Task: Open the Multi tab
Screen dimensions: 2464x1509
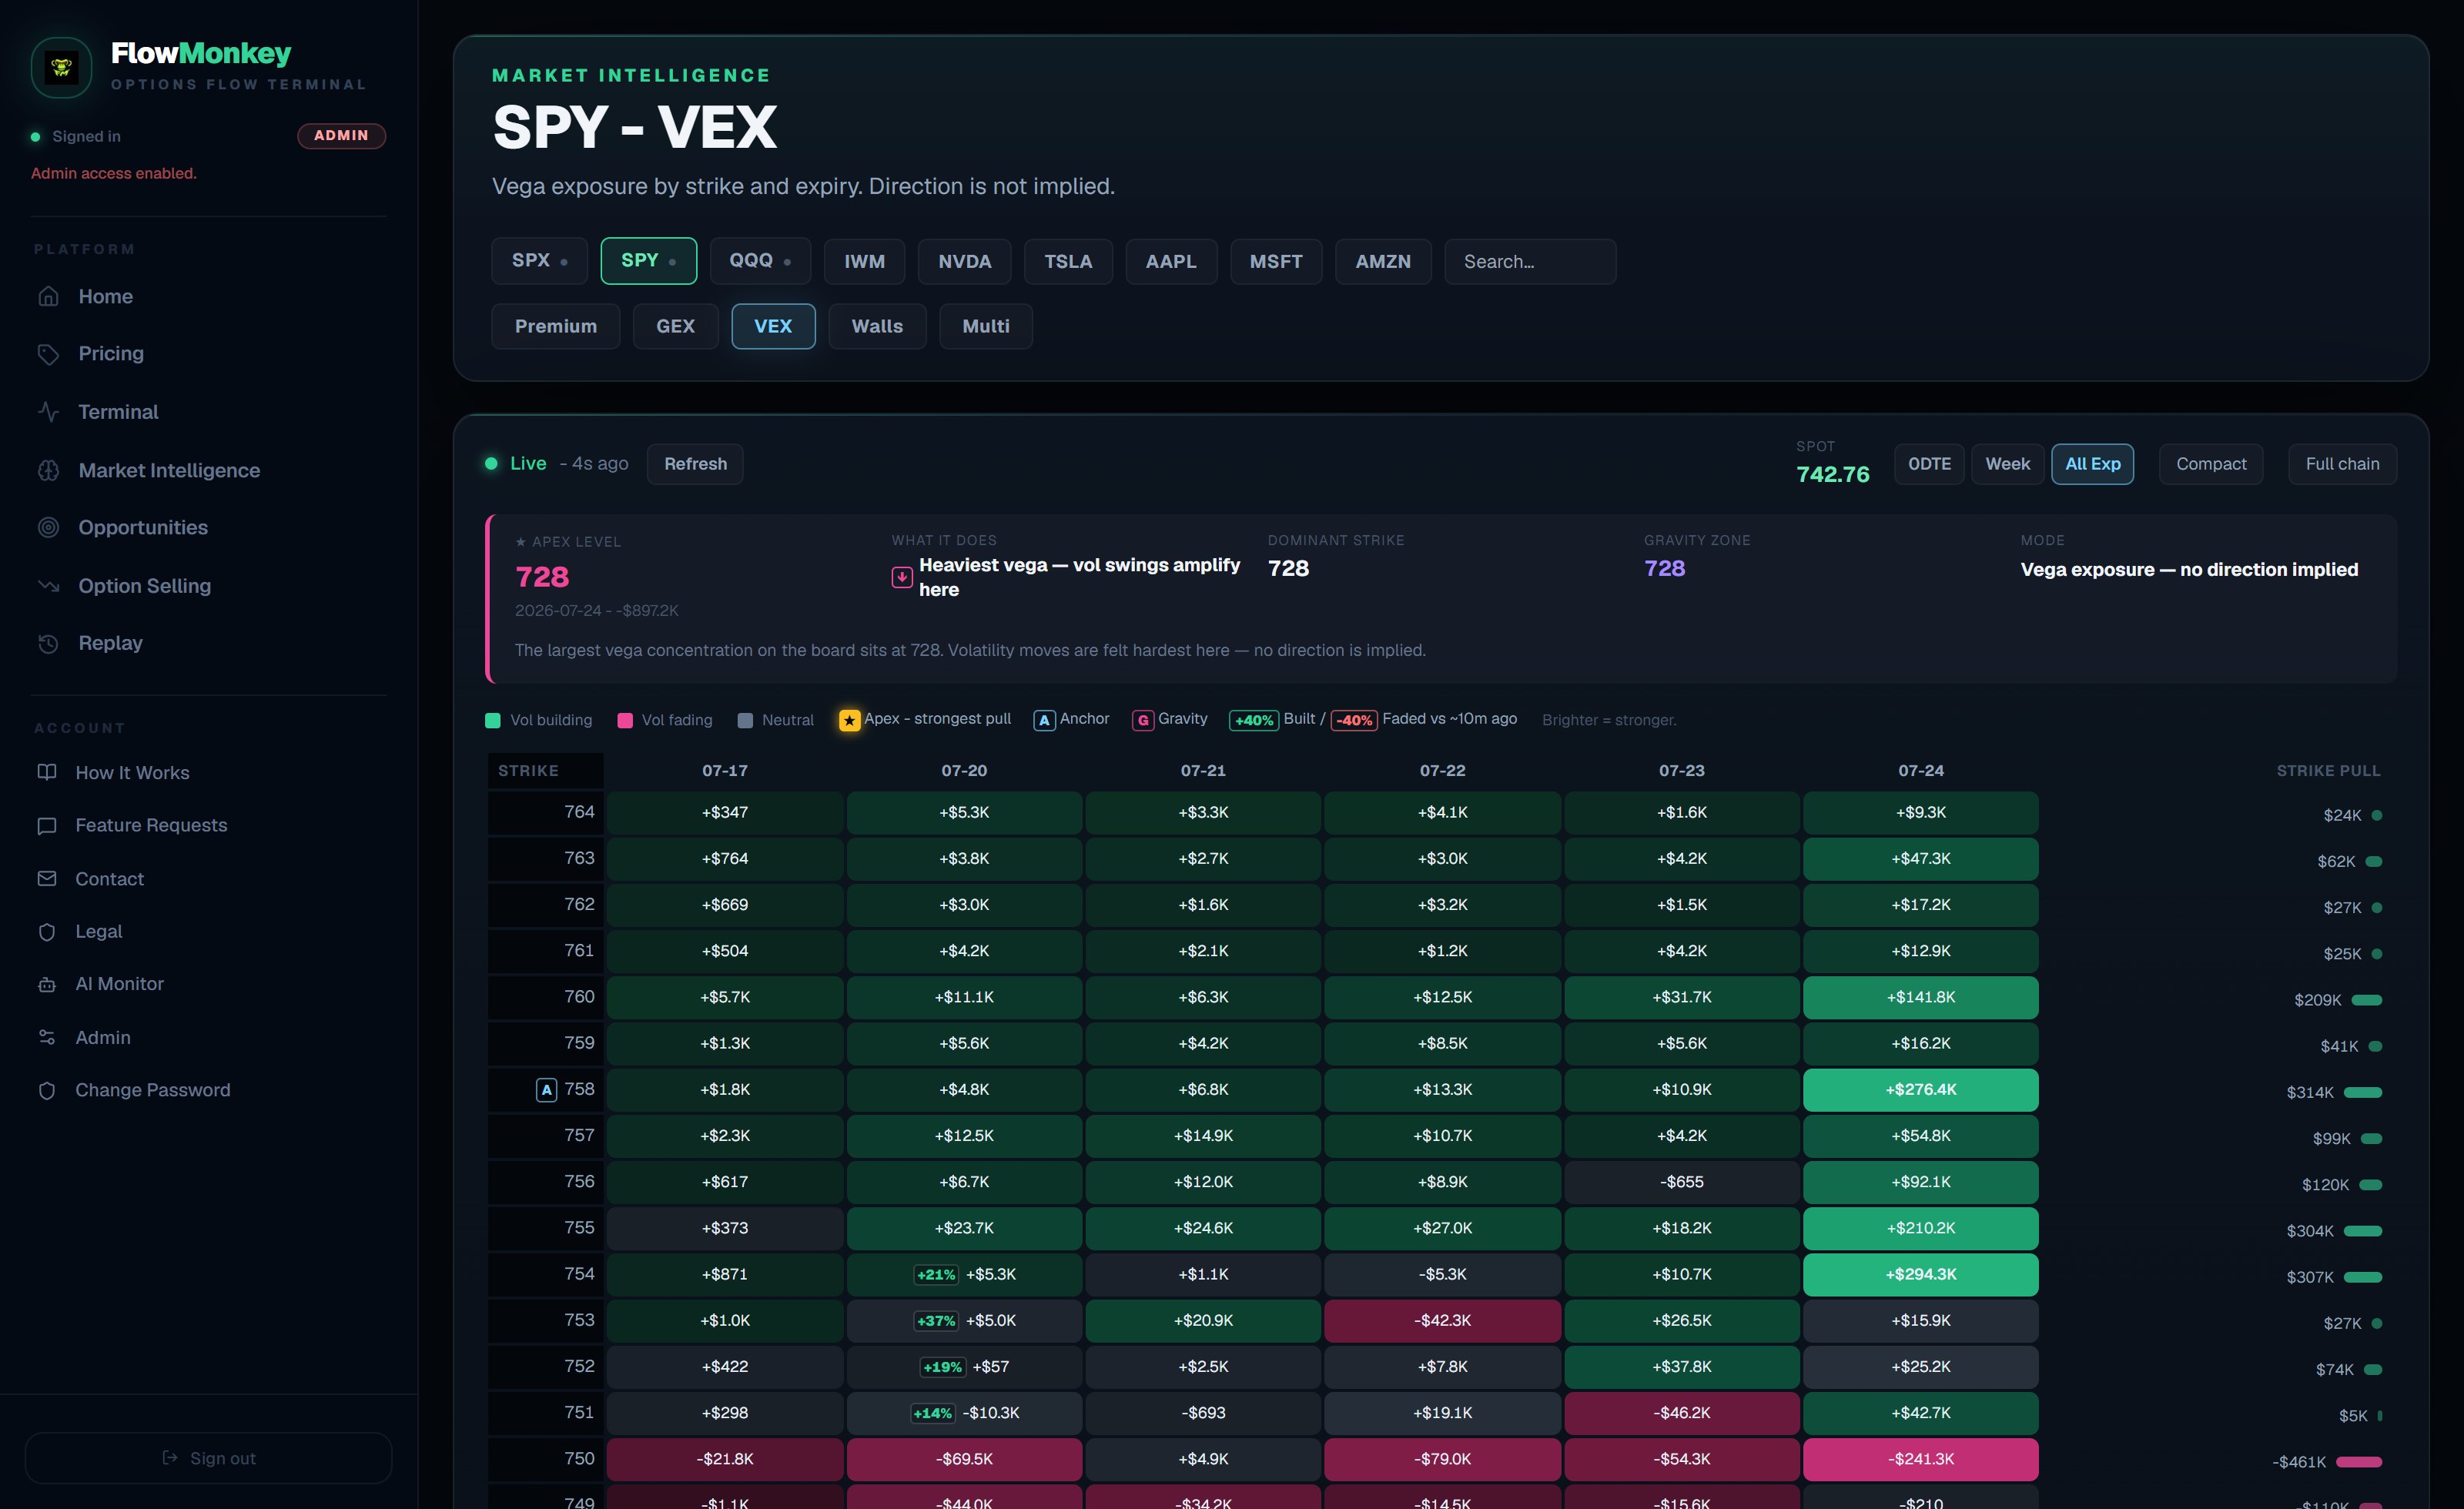Action: click(985, 326)
